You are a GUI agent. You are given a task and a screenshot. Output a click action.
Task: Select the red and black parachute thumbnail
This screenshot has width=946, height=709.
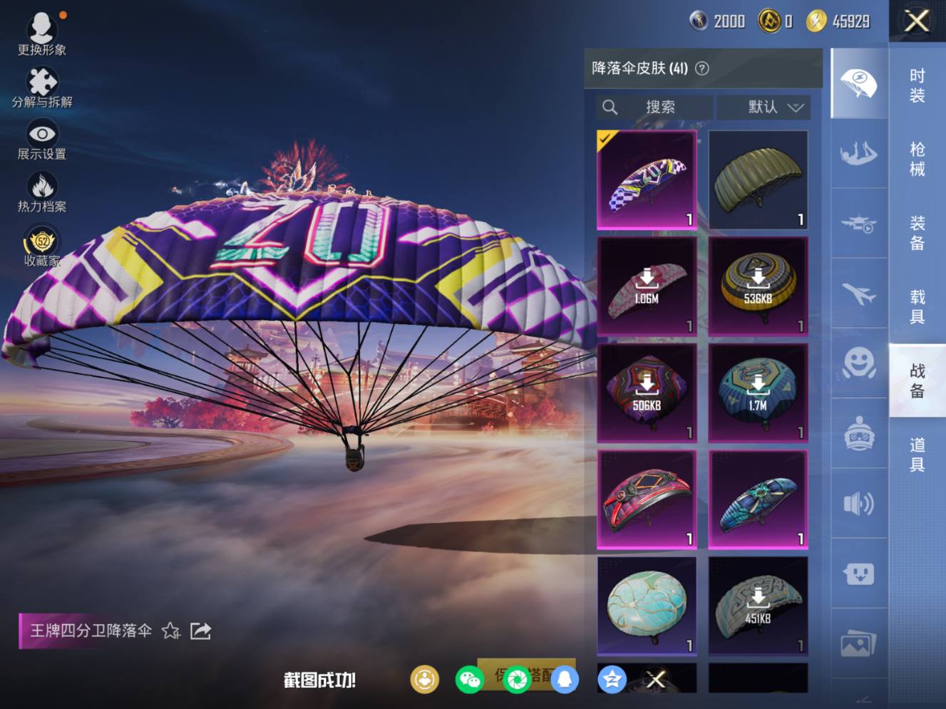(x=647, y=500)
